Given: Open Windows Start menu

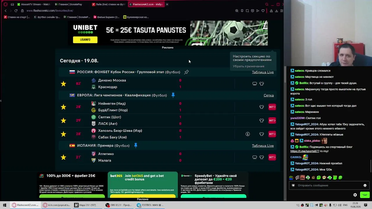Looking at the screenshot, I should 5,205.
